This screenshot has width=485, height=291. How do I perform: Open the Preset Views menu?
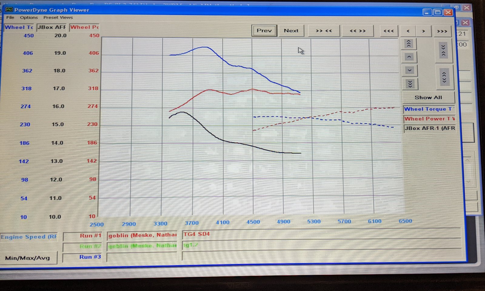[x=58, y=18]
